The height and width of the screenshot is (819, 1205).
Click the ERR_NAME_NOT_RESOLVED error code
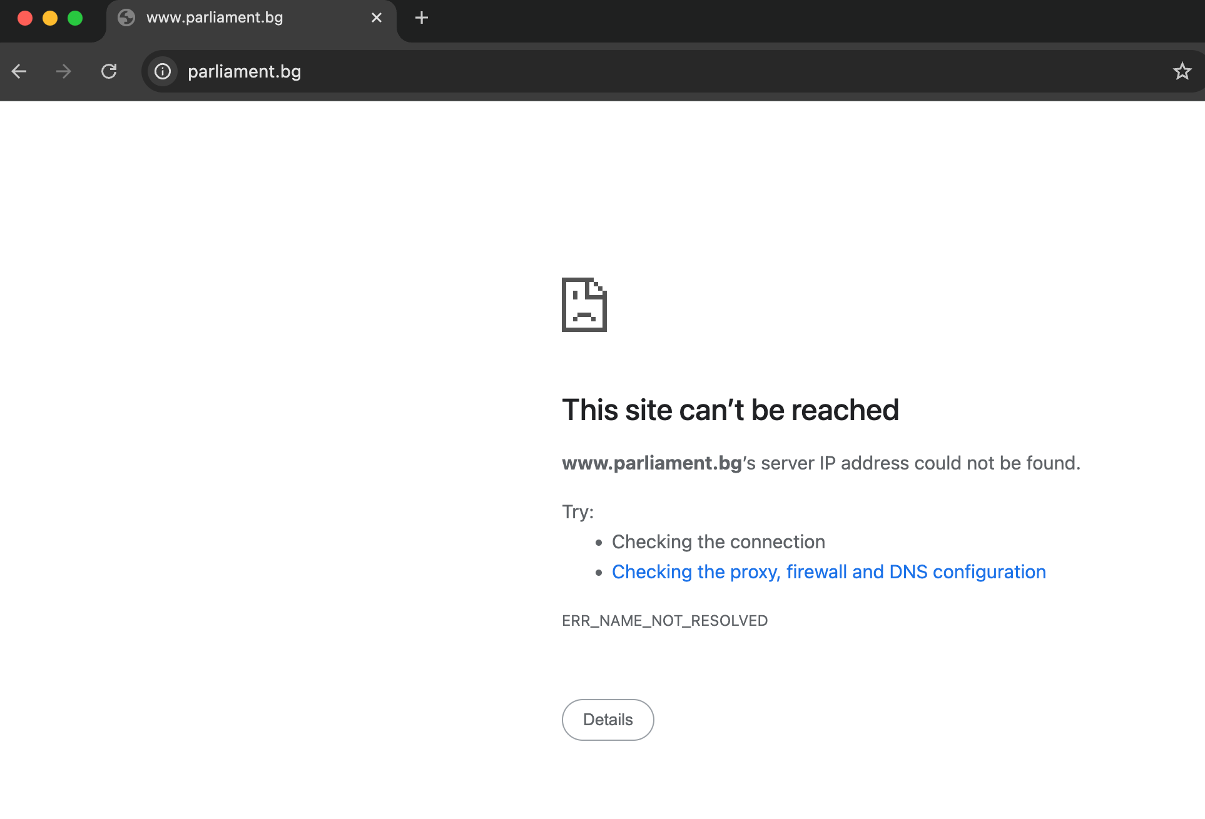coord(664,621)
